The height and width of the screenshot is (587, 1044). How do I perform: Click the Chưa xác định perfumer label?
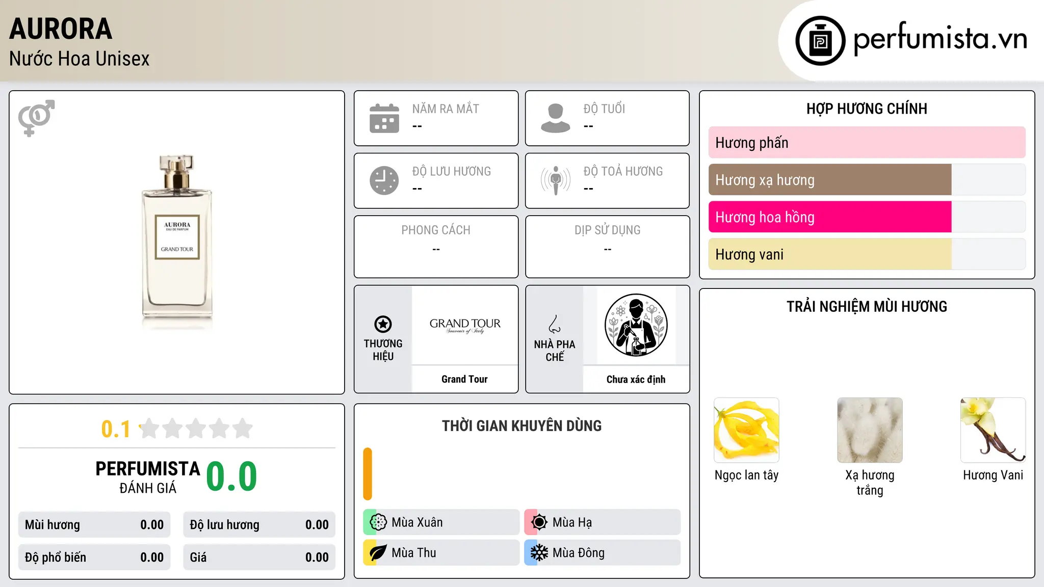[636, 379]
